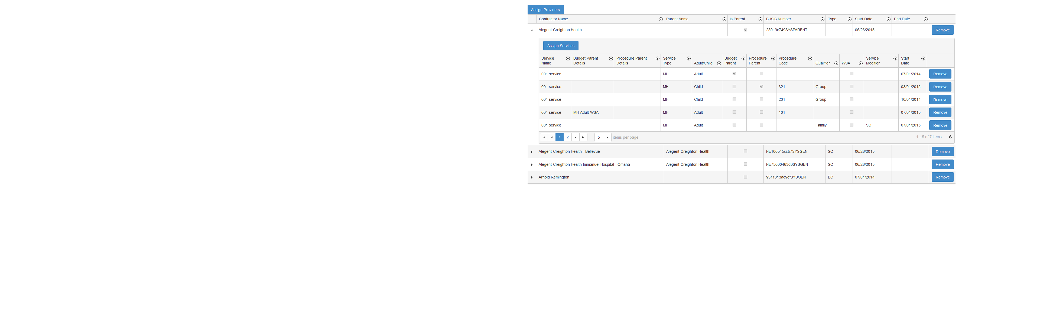Open filter for Contractor Name column
1040x325 pixels.
click(x=661, y=19)
